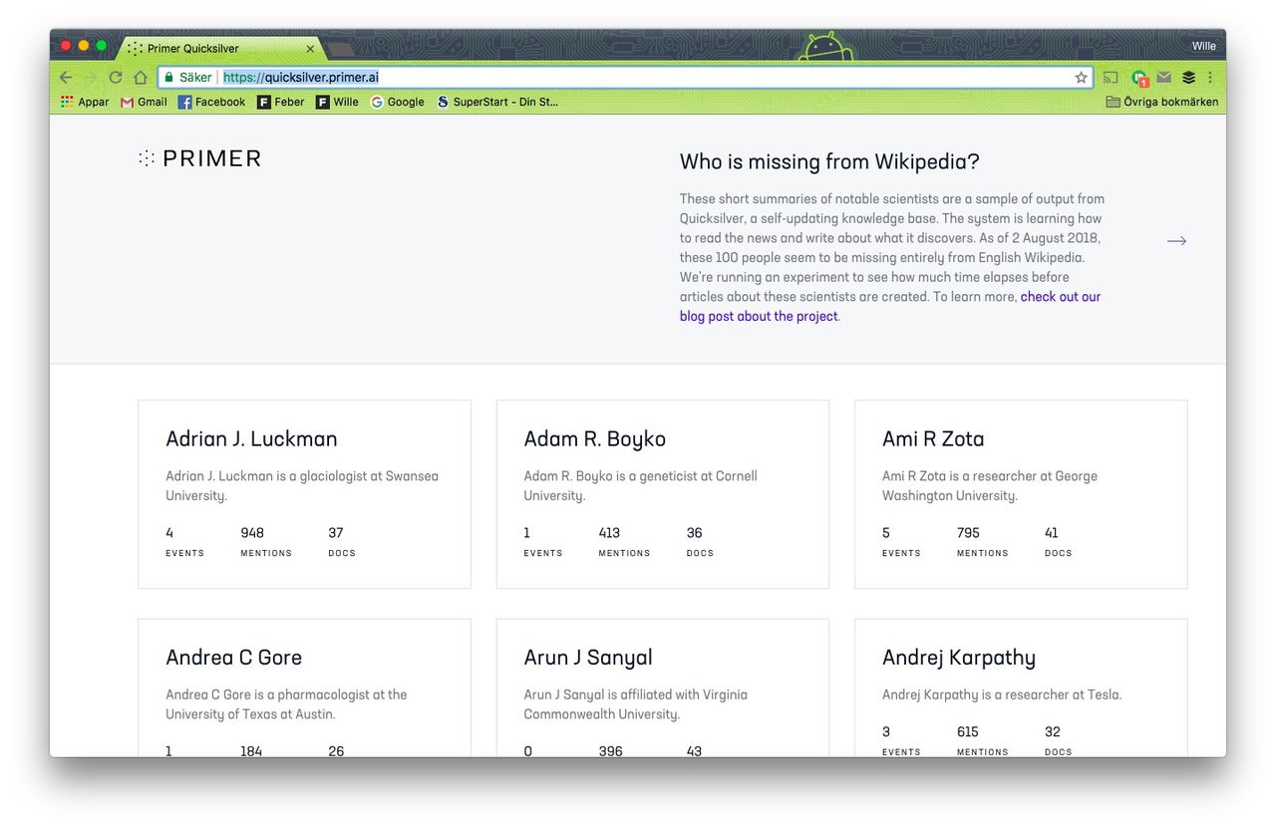Screen dimensions: 1276x828
Task: Bookmark this page with the star icon
Action: click(x=1082, y=77)
